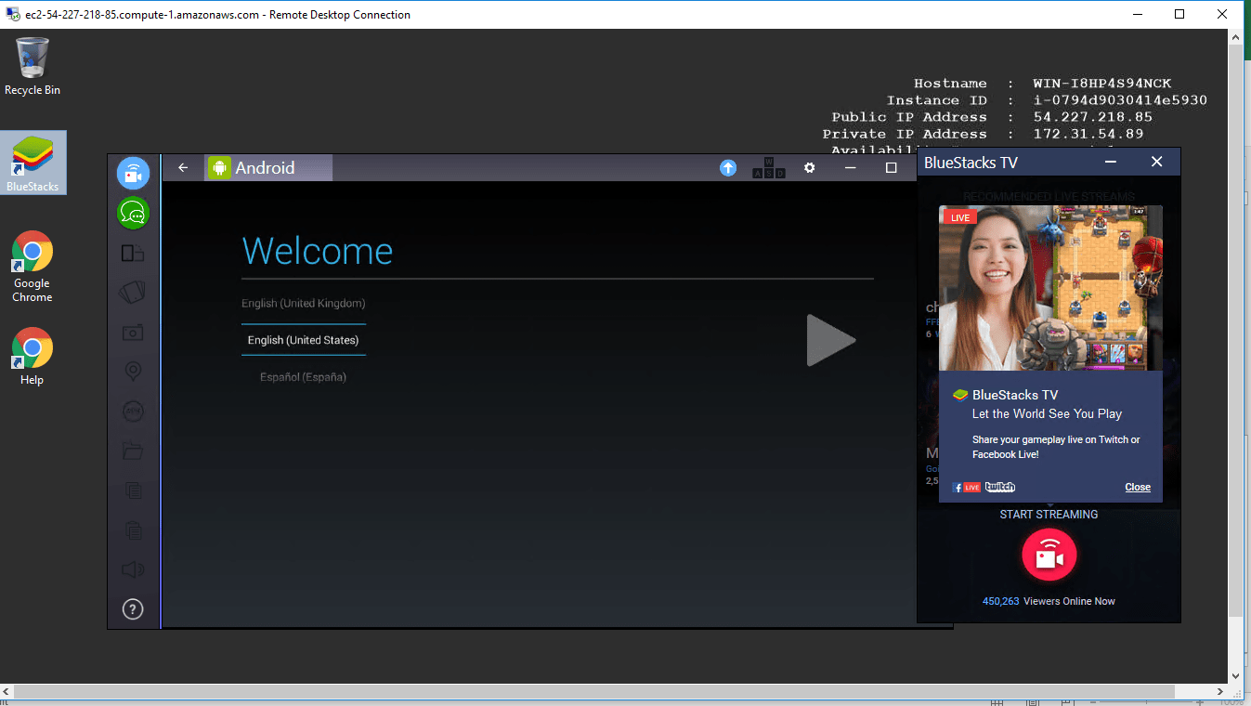Select Español (España) language
This screenshot has height=706, width=1251.
click(304, 378)
